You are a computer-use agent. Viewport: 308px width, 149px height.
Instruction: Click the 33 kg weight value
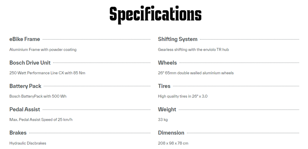[x=163, y=120]
